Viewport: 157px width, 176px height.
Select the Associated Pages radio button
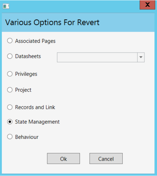click(x=10, y=41)
